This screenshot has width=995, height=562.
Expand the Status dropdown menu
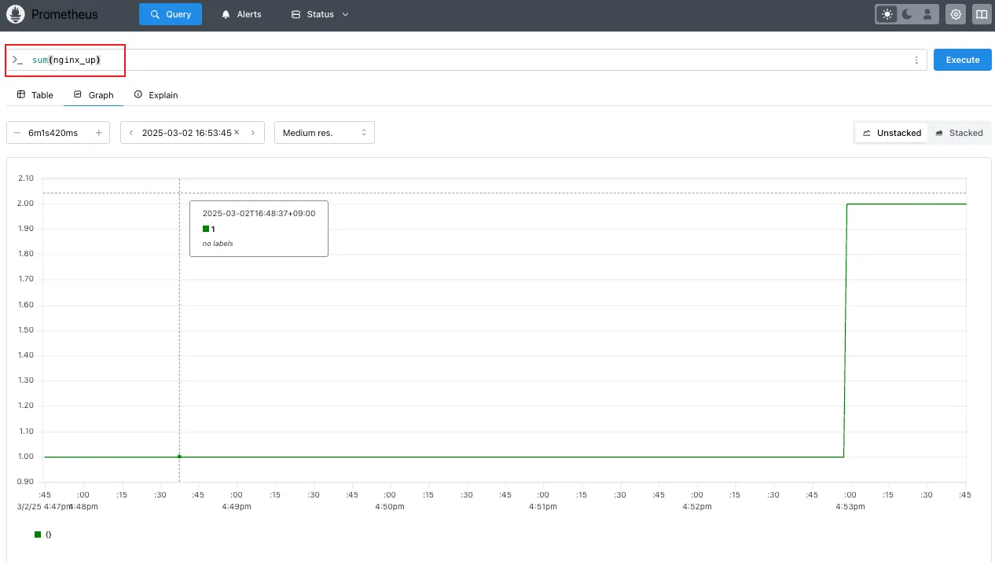coord(320,14)
